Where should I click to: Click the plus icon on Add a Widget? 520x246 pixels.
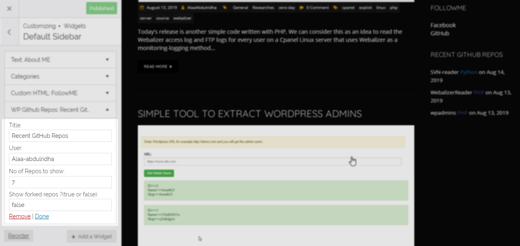(x=74, y=237)
